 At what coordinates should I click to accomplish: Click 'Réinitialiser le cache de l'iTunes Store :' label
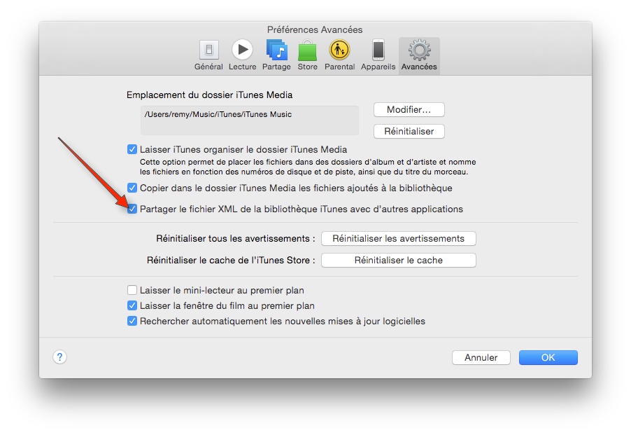click(231, 260)
